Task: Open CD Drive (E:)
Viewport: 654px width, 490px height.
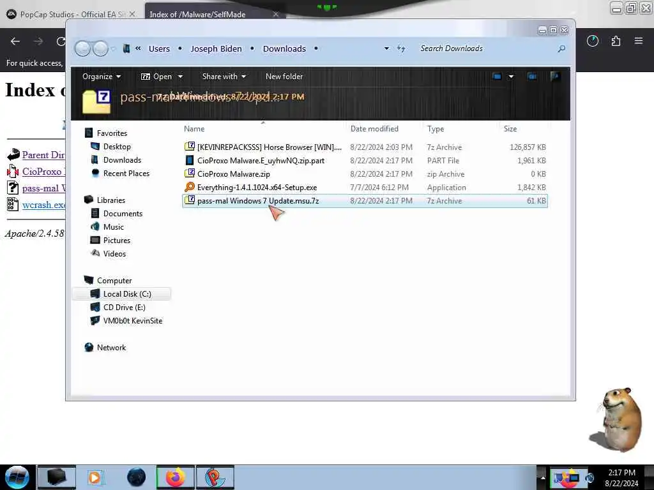Action: point(125,308)
